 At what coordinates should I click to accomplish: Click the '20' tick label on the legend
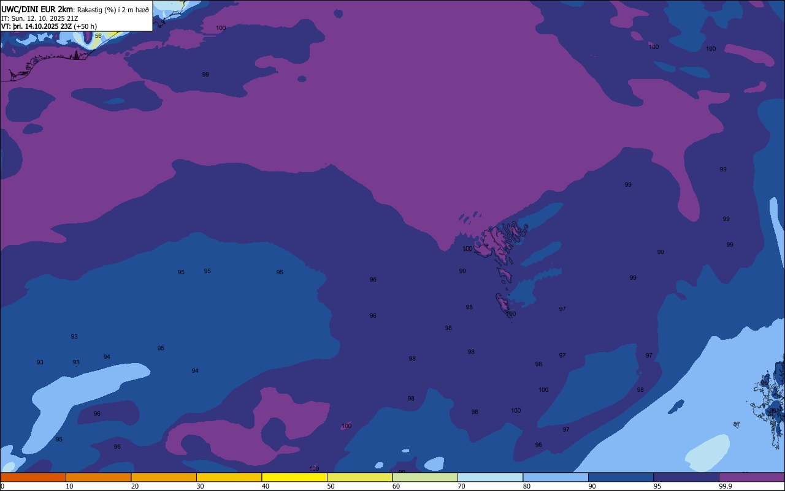coord(135,486)
